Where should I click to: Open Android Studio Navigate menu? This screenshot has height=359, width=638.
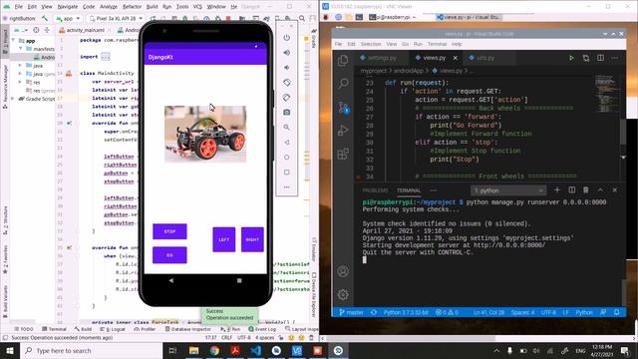[67, 7]
